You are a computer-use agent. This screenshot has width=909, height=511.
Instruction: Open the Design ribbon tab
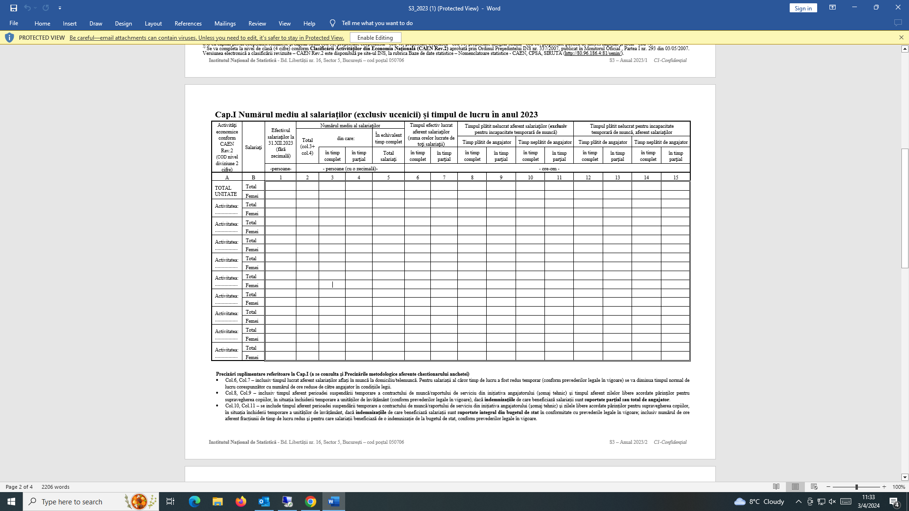[123, 23]
